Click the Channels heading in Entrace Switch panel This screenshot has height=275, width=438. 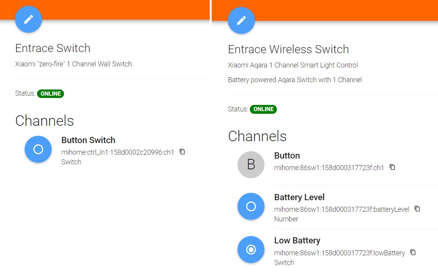[44, 121]
